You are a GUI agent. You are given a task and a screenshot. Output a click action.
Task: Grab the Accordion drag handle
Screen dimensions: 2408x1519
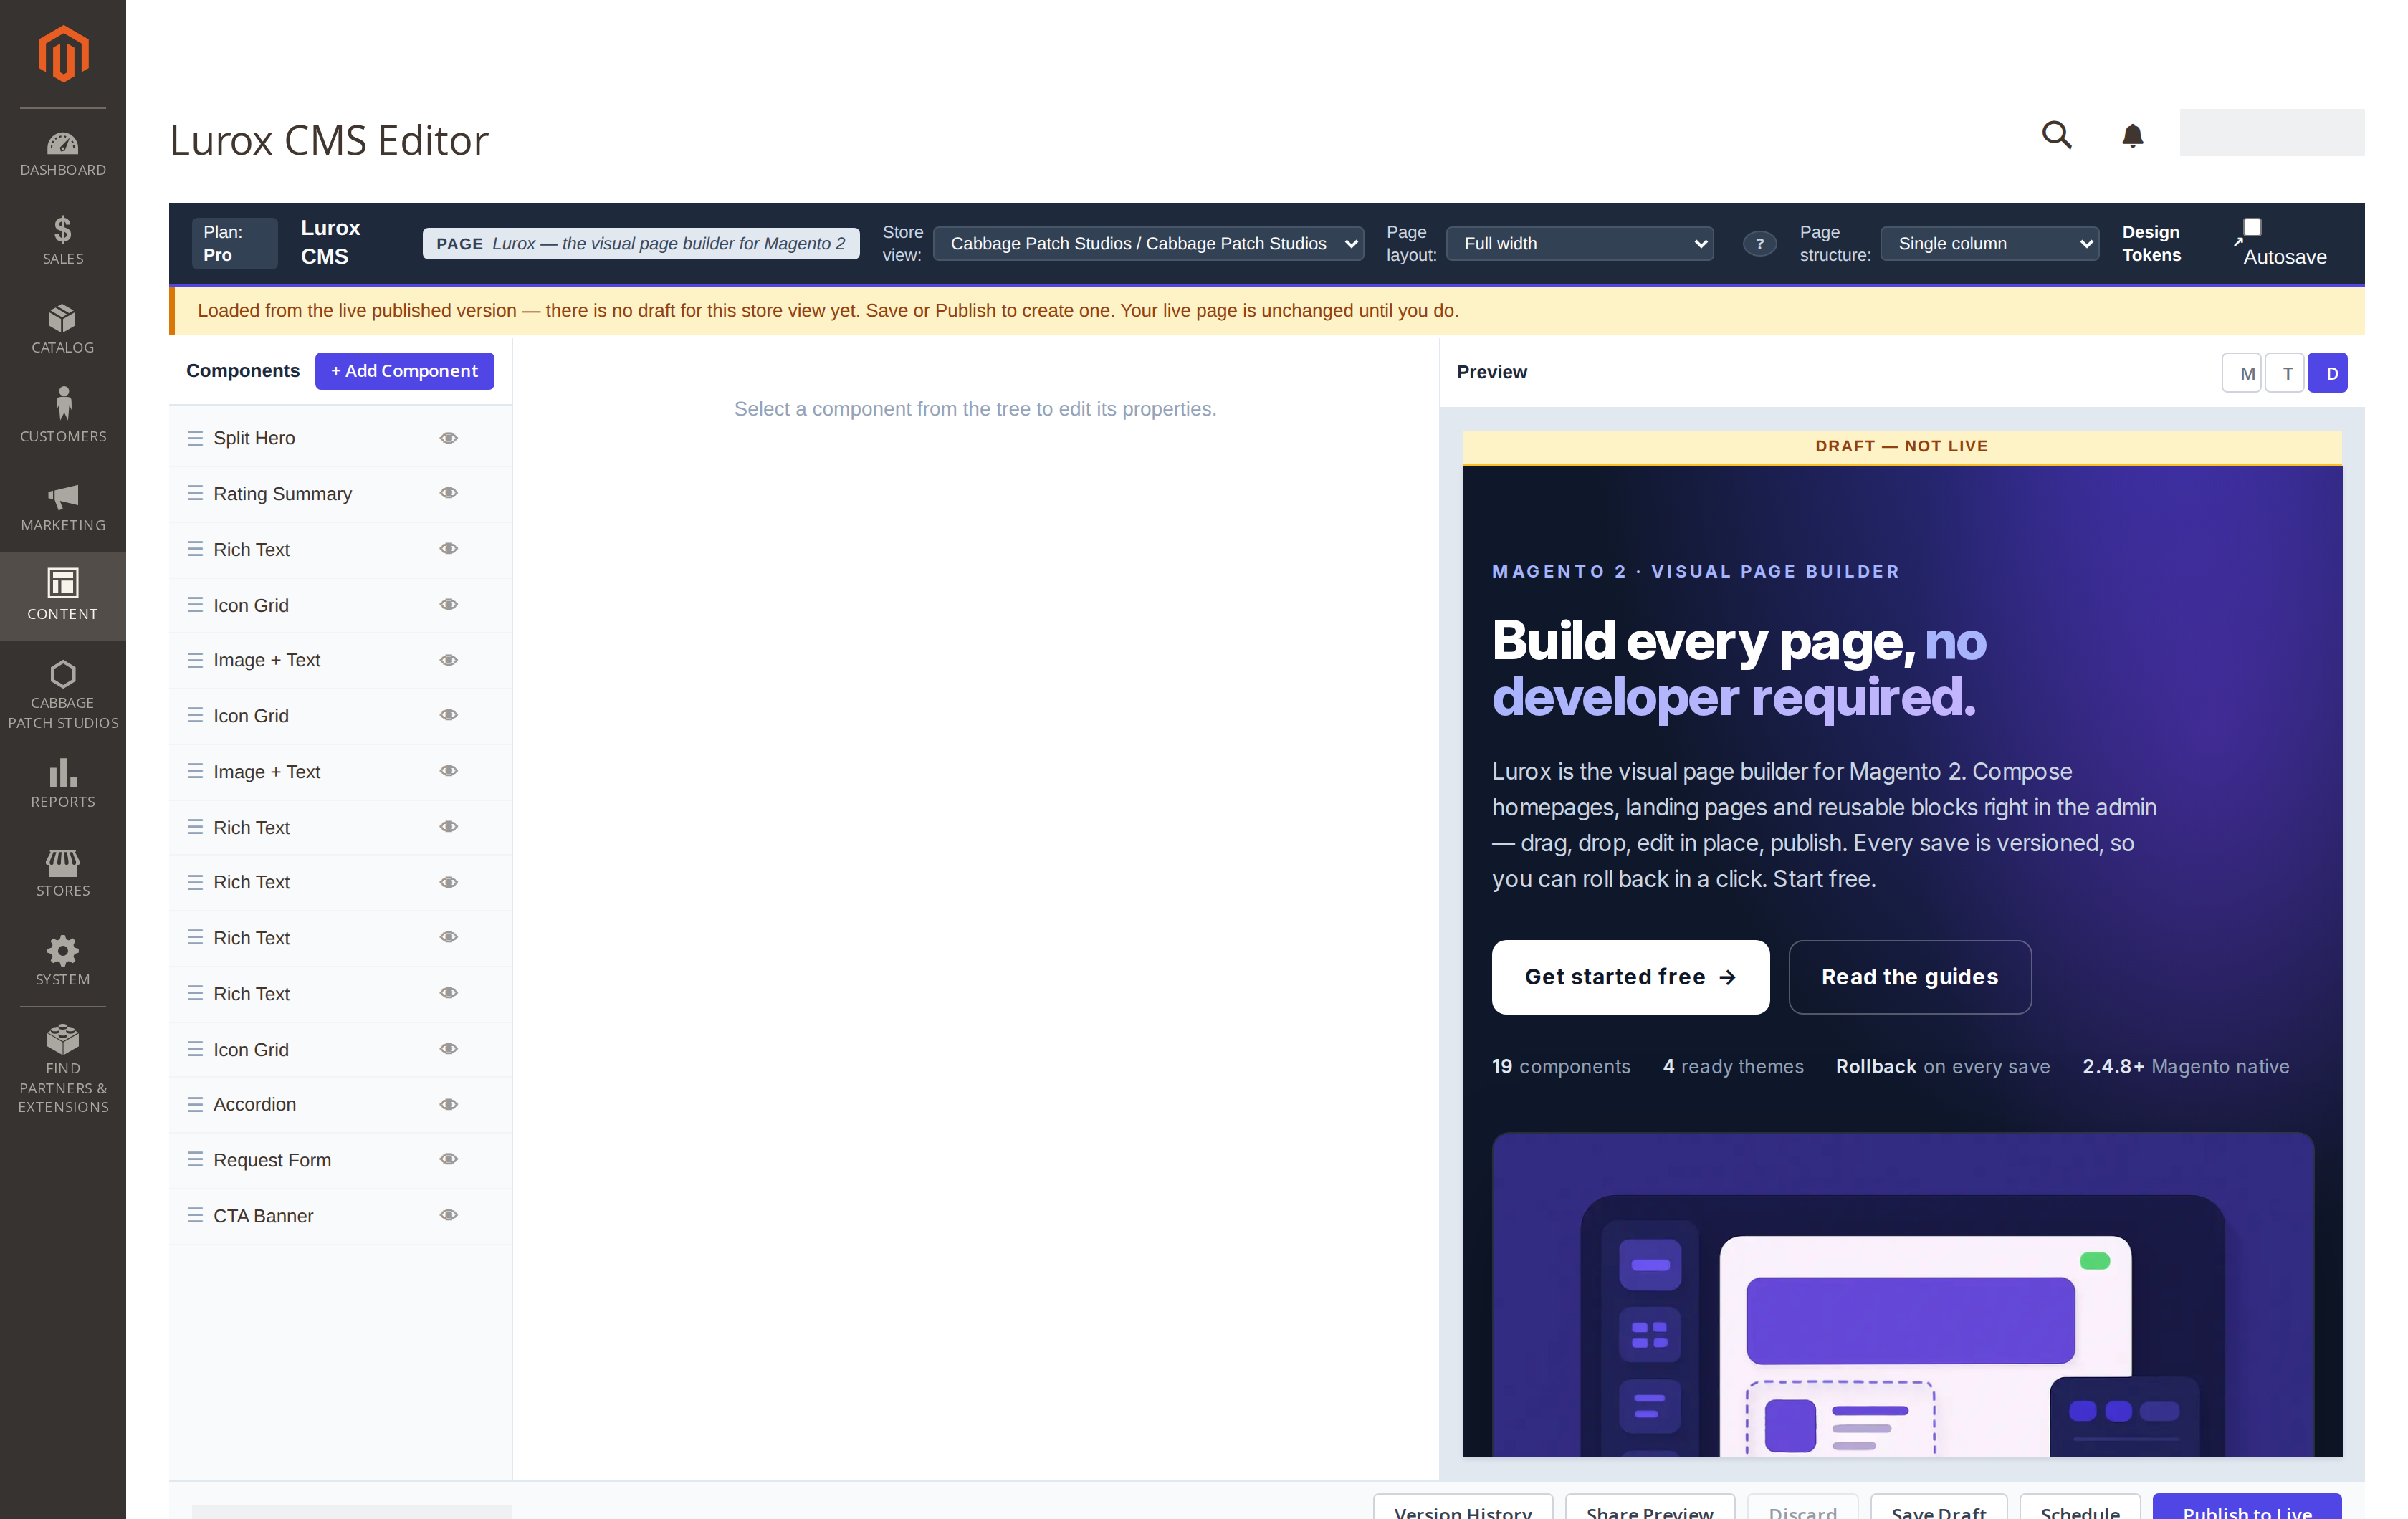click(195, 1104)
